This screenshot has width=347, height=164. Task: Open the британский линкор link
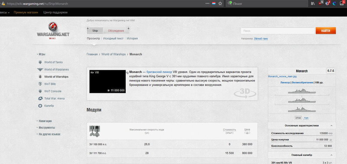(159, 72)
